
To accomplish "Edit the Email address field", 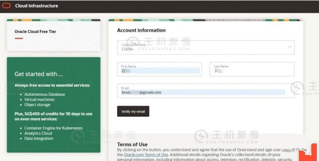I will 206,91.
